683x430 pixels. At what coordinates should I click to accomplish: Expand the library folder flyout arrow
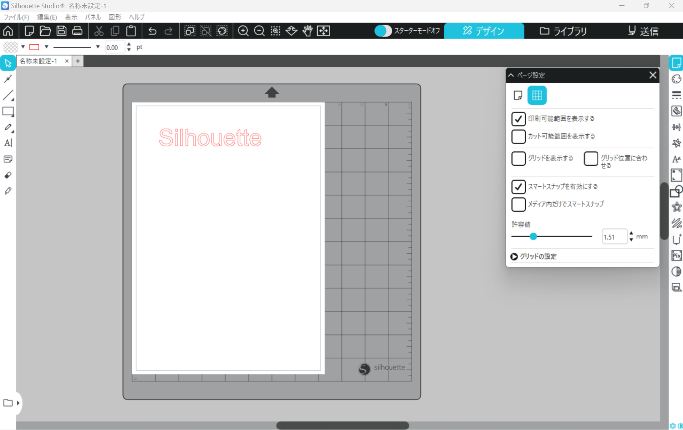18,403
